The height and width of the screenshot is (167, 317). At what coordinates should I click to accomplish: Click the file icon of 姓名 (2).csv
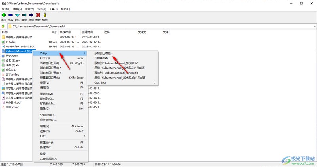click(x=3, y=61)
